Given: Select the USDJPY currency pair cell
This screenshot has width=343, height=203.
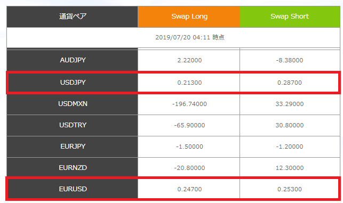Looking at the screenshot, I should 73,83.
